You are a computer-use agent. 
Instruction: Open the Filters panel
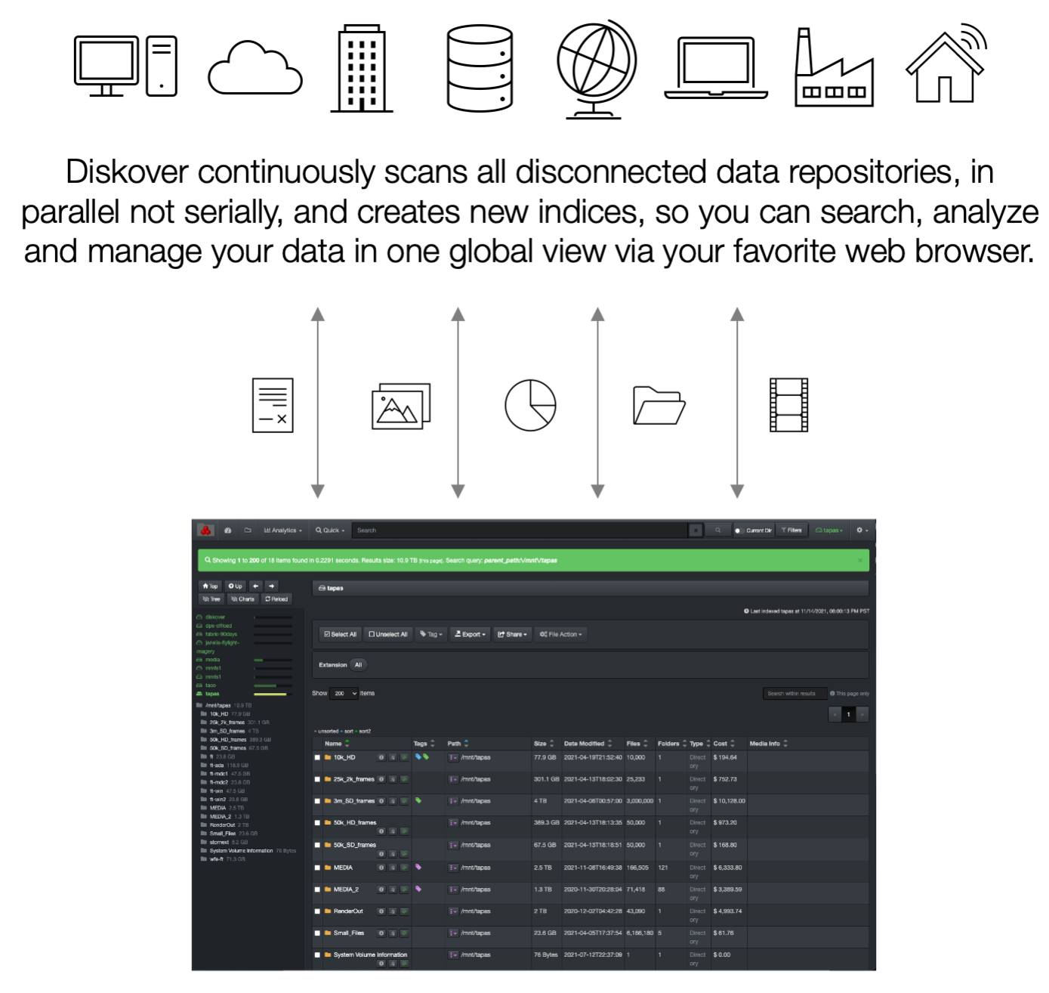(793, 531)
